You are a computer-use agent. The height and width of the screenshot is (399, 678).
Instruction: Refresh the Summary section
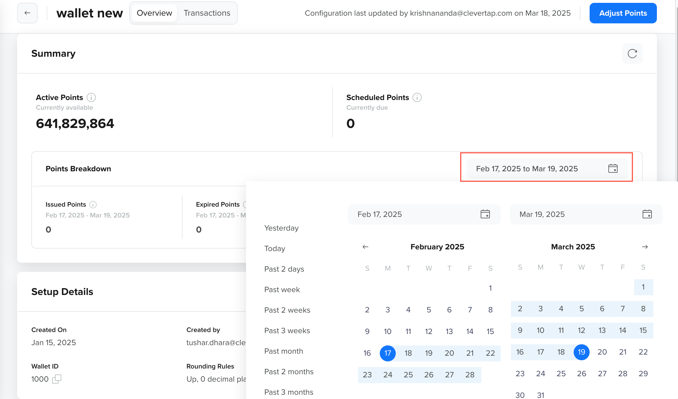pos(632,54)
